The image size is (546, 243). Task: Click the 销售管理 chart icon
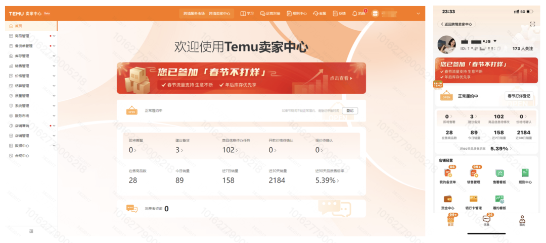tap(11, 66)
